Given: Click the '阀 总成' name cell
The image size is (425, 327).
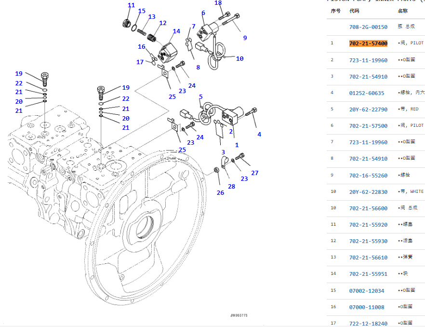Looking at the screenshot, I should (x=408, y=207).
